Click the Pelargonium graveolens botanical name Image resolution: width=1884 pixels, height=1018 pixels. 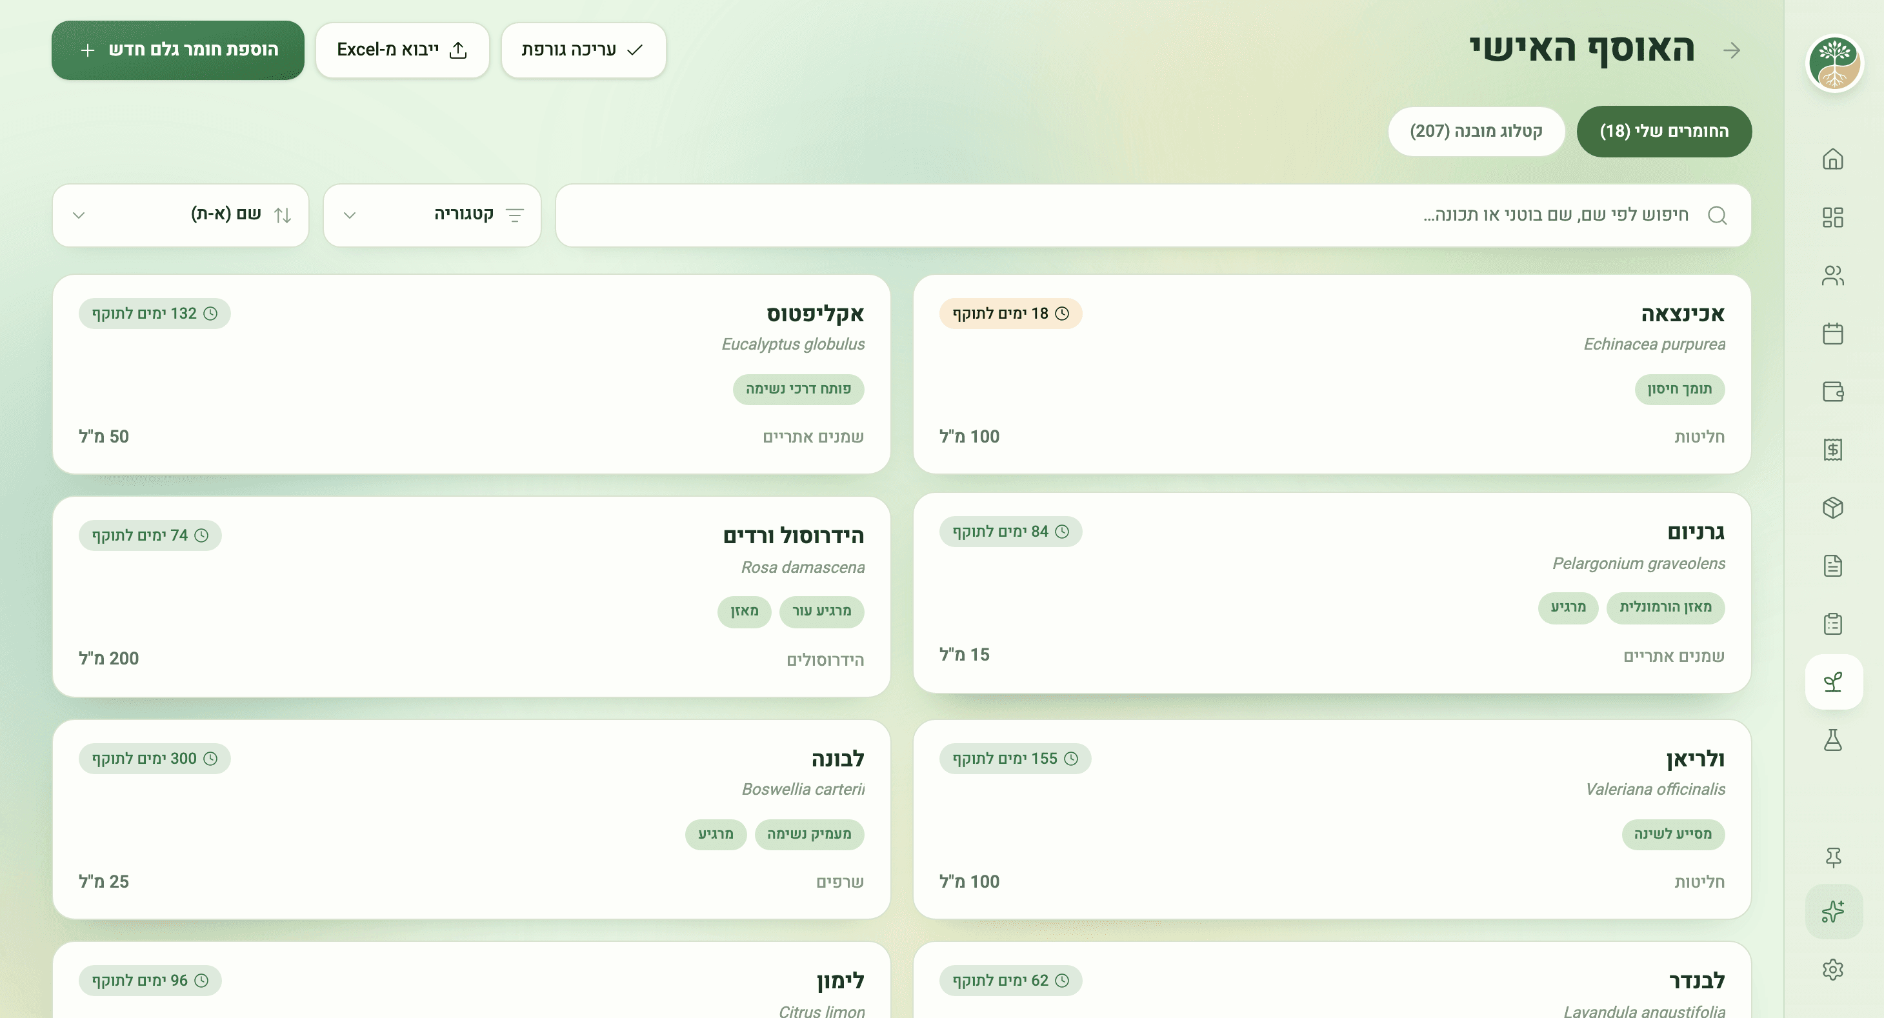(1639, 564)
